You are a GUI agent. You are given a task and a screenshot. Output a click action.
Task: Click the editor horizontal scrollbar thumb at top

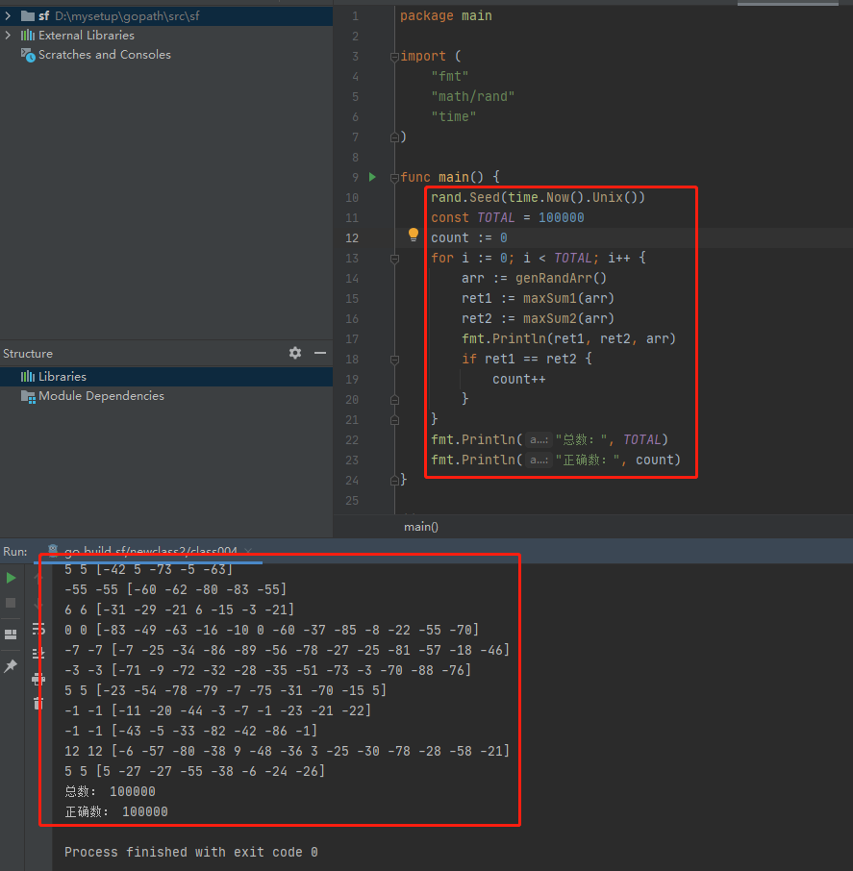tap(788, 3)
